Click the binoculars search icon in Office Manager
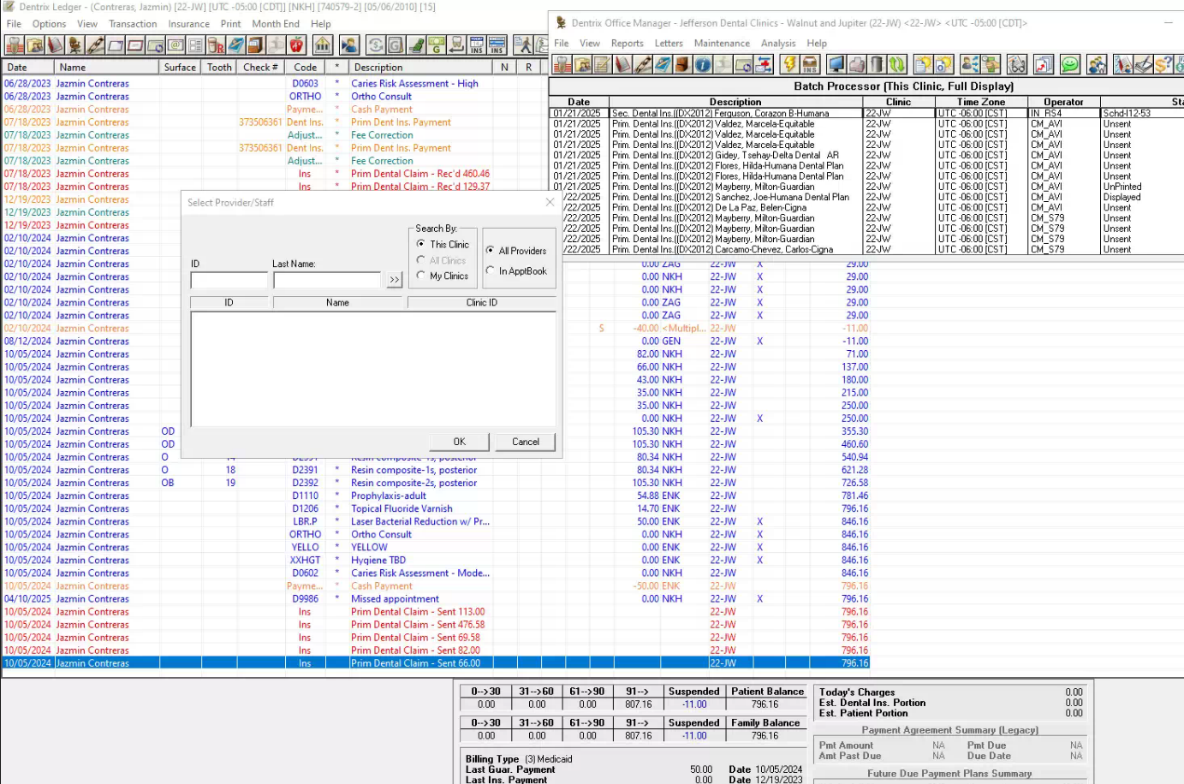This screenshot has width=1184, height=784. pyautogui.click(x=1017, y=64)
